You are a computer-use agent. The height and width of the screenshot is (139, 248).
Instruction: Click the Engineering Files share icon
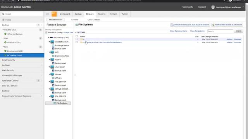53,56
